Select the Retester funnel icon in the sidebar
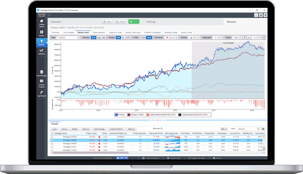The image size is (303, 174). pos(42,41)
